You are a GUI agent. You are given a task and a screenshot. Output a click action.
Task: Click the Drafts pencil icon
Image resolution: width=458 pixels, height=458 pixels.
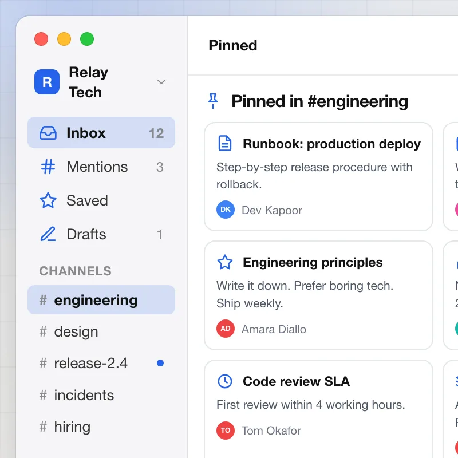[x=48, y=234]
